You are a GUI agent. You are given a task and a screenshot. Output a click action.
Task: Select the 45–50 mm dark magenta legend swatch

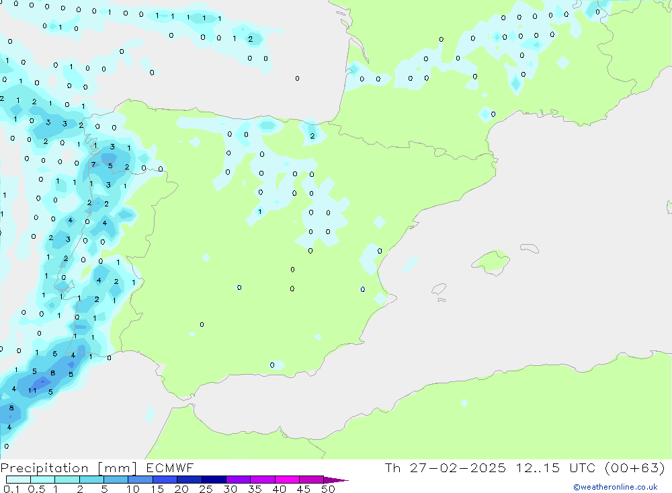pyautogui.click(x=312, y=480)
